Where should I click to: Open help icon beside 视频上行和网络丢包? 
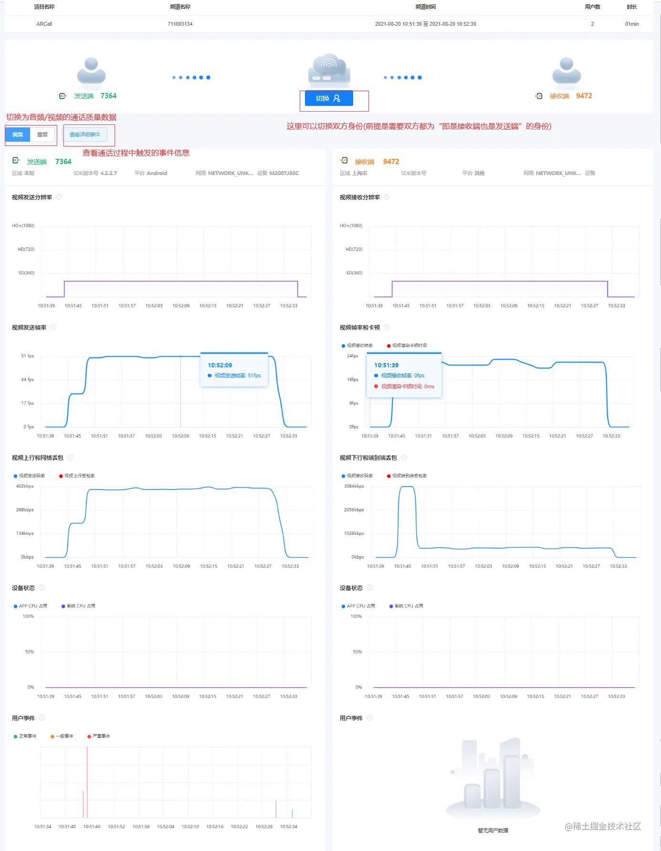71,457
